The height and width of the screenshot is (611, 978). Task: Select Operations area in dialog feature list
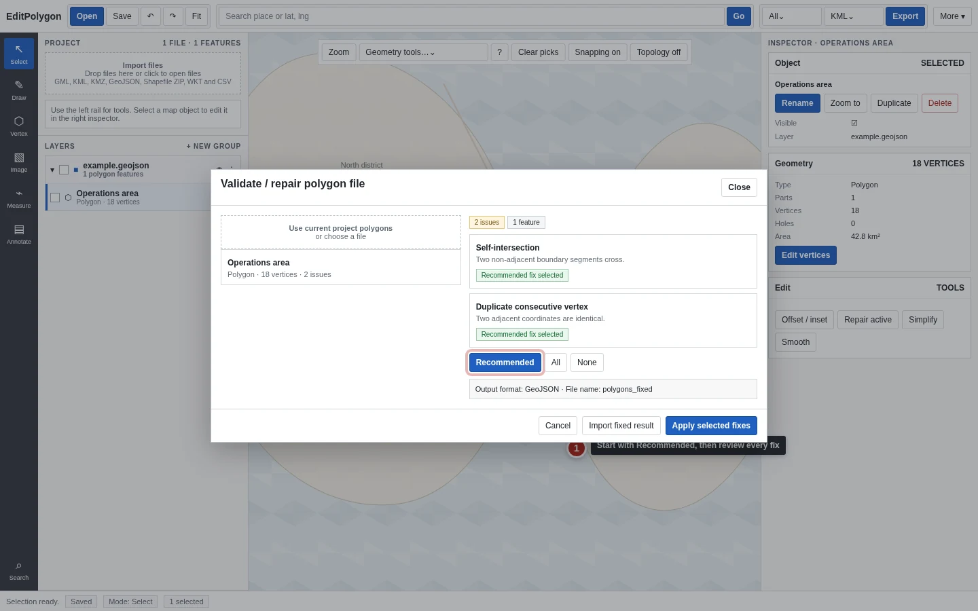[341, 267]
